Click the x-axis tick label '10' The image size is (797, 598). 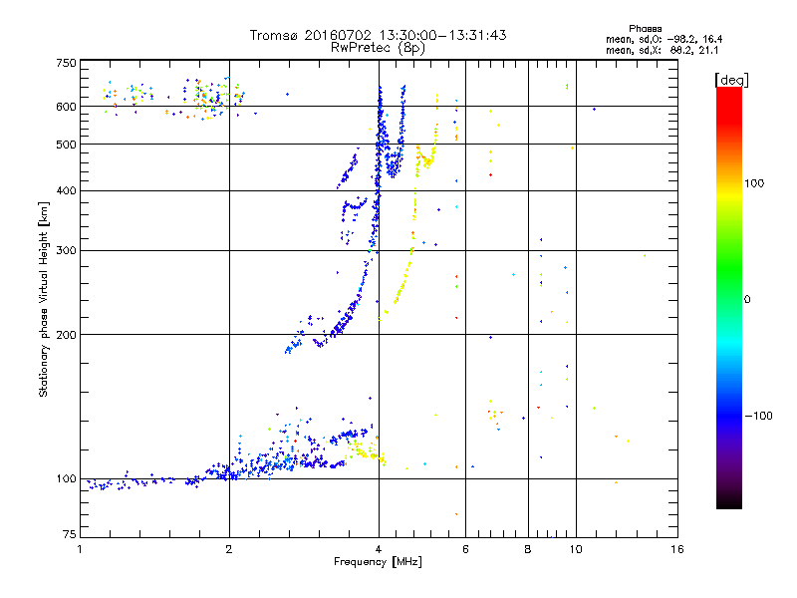point(576,549)
